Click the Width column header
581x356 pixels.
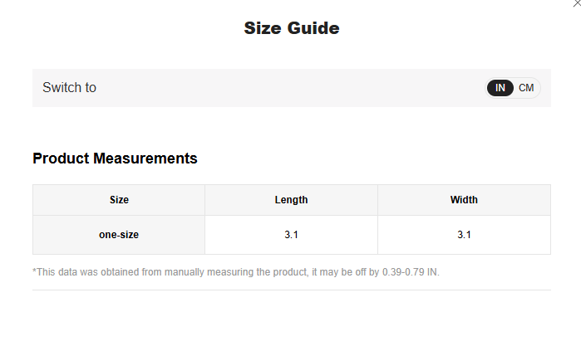pyautogui.click(x=464, y=200)
